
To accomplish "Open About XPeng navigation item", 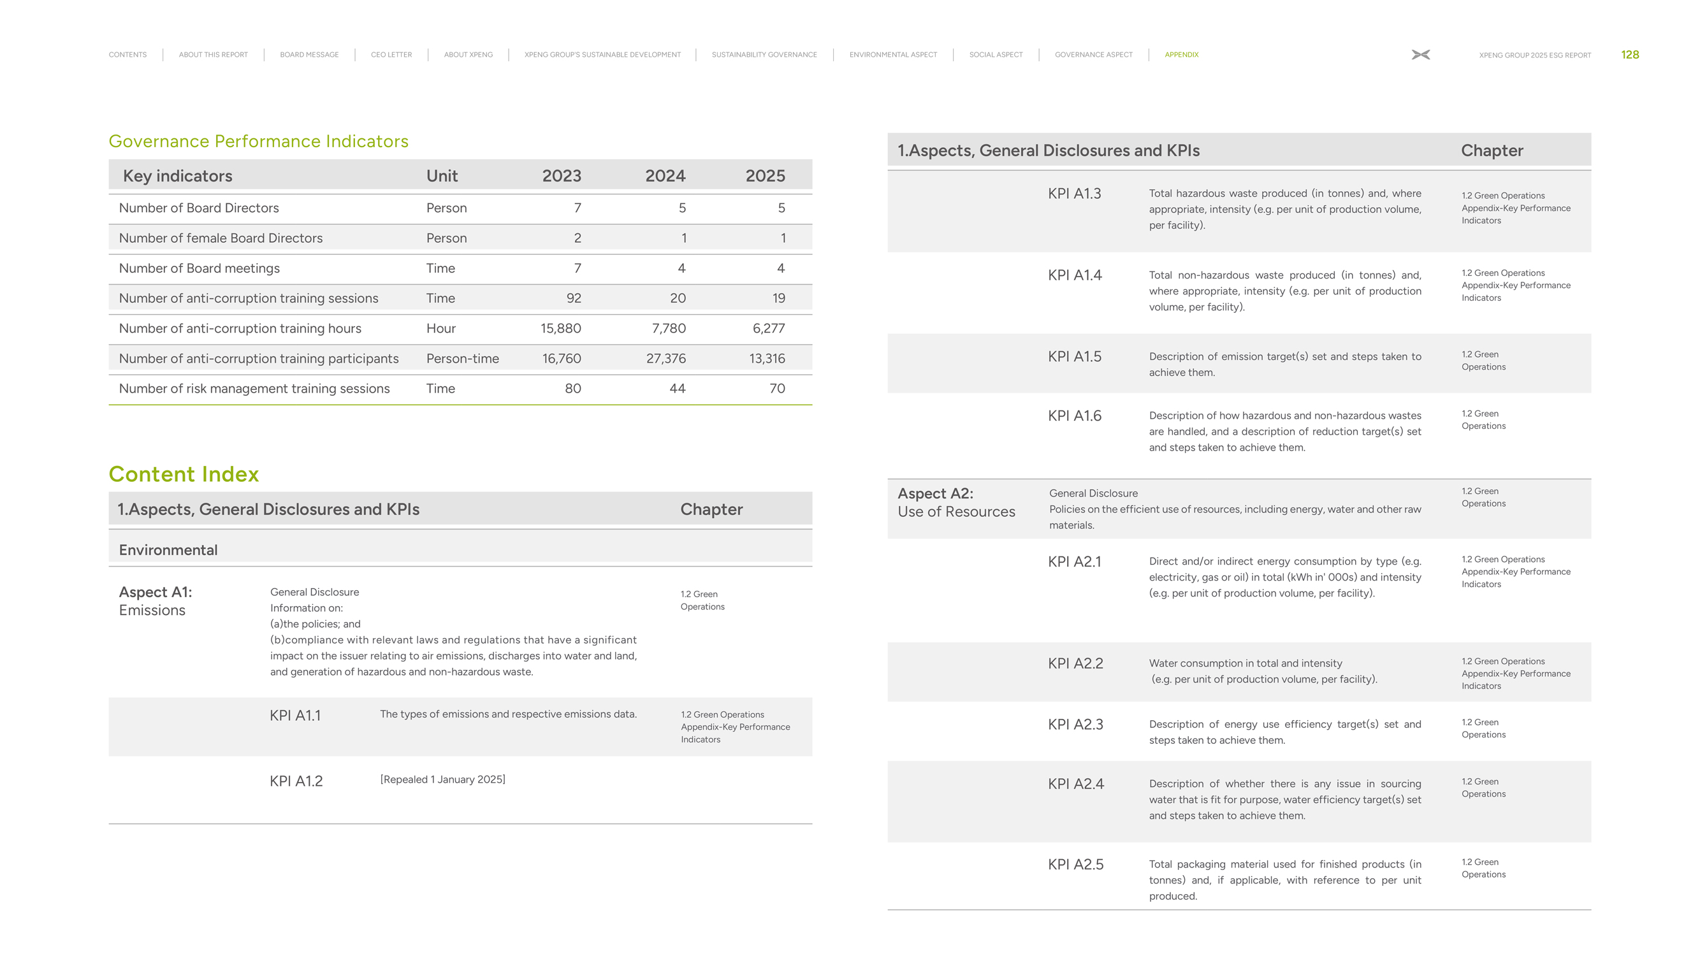I will [x=468, y=55].
